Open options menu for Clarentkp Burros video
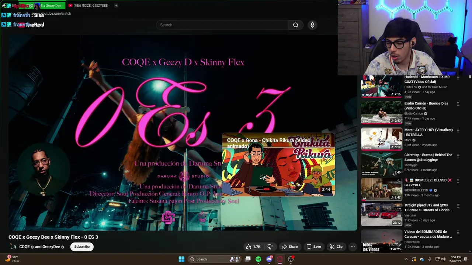This screenshot has width=472, height=265. click(x=458, y=156)
